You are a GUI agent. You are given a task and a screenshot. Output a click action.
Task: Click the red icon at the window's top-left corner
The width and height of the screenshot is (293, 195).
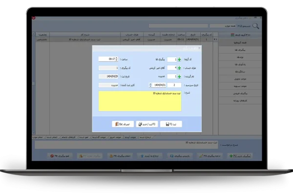[34, 18]
